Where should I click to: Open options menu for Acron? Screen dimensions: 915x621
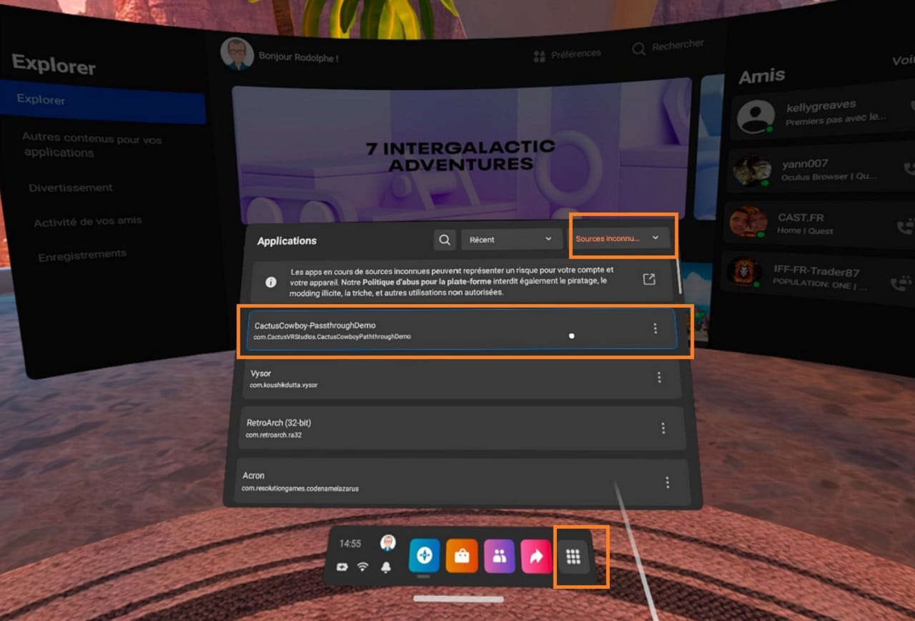[x=667, y=482]
